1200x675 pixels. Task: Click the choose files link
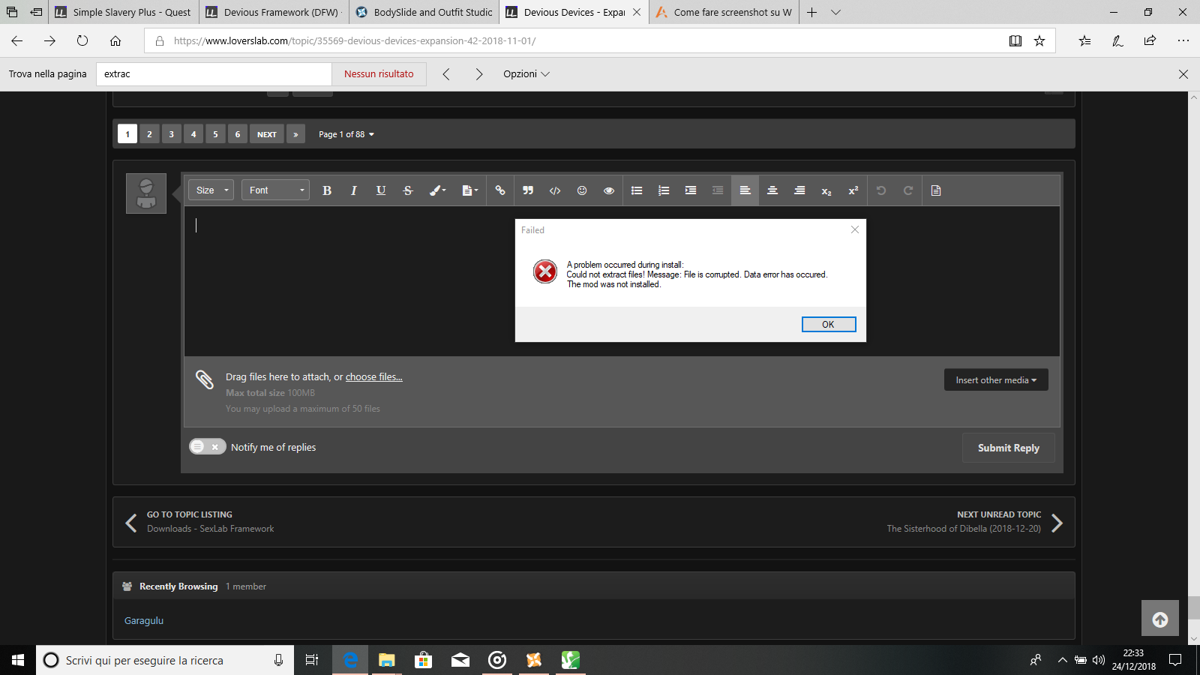pos(373,377)
